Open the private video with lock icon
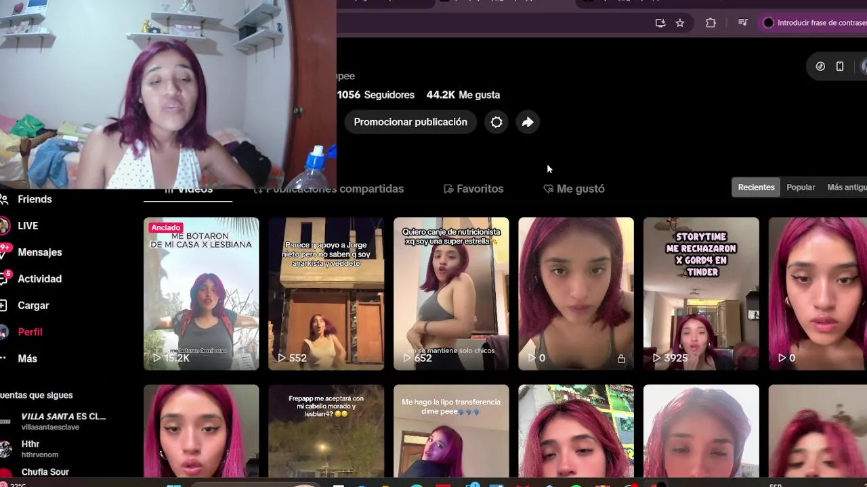The width and height of the screenshot is (867, 487). tap(576, 294)
